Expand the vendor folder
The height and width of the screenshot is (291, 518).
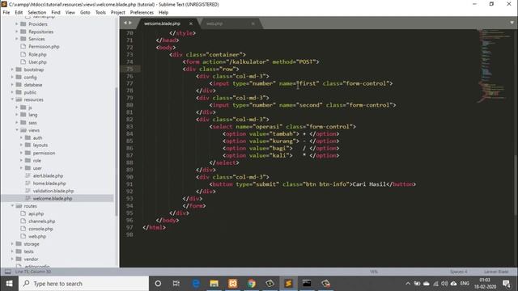tap(13, 259)
